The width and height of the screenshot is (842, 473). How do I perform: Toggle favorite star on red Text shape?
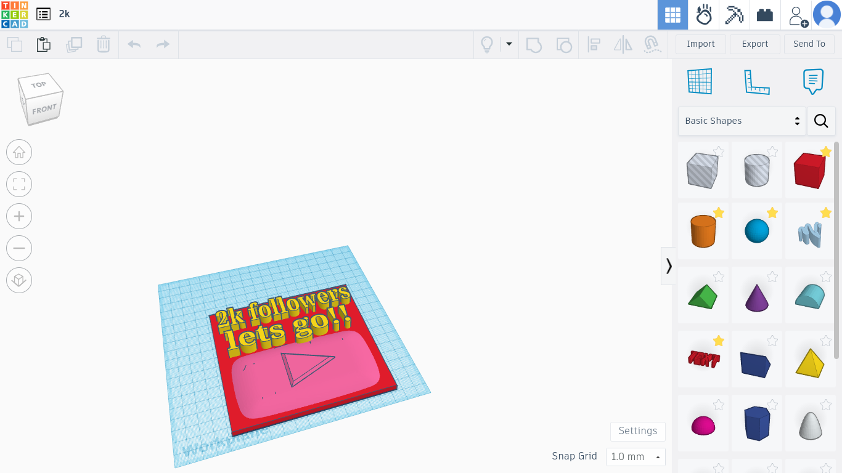[719, 341]
